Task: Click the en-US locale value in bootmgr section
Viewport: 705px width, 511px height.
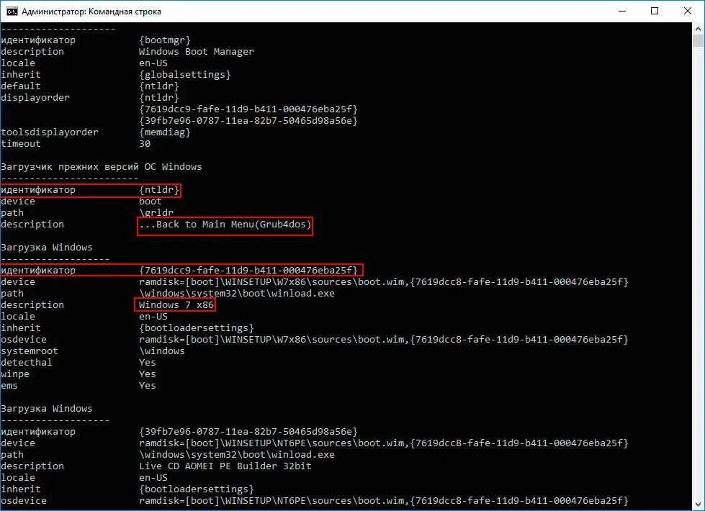Action: coord(153,63)
